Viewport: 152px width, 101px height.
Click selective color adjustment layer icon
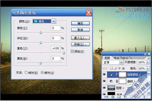coord(111,74)
